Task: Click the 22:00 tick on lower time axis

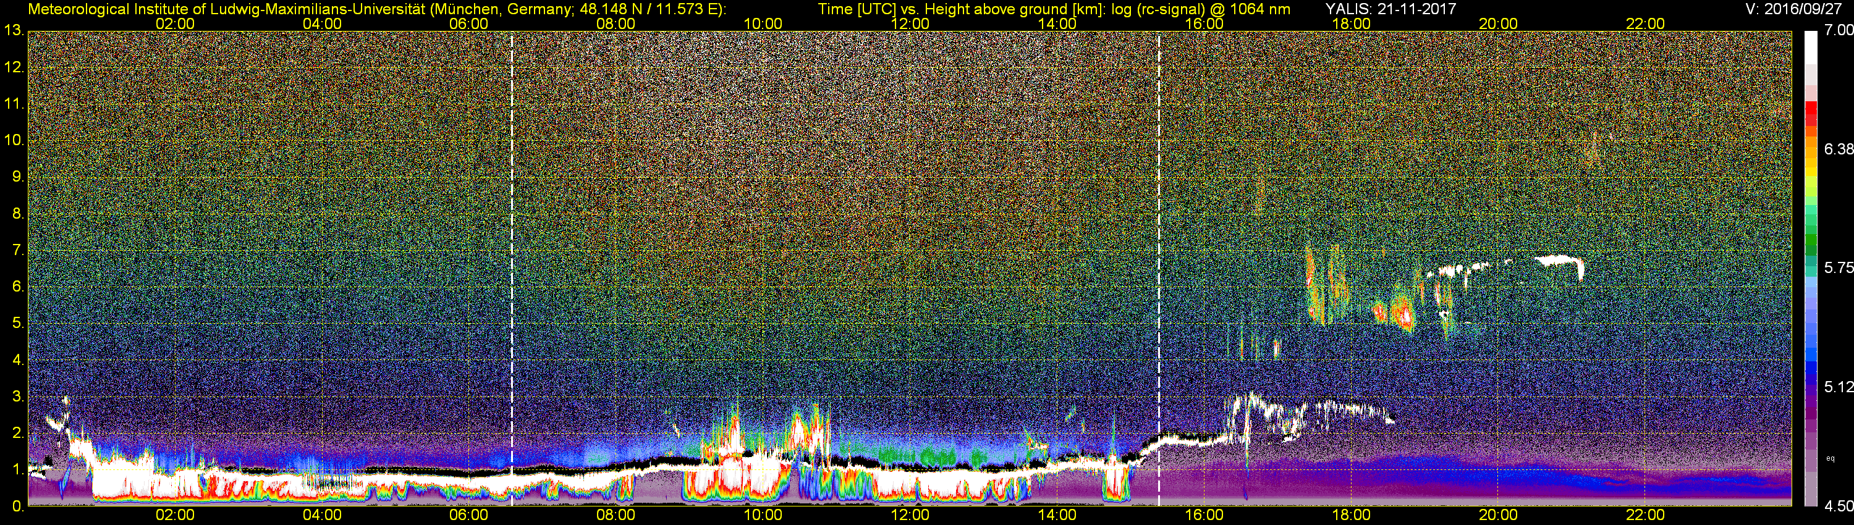Action: [x=1645, y=515]
